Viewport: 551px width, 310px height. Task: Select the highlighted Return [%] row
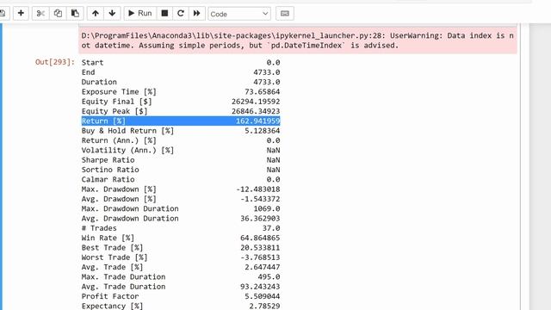(x=181, y=121)
